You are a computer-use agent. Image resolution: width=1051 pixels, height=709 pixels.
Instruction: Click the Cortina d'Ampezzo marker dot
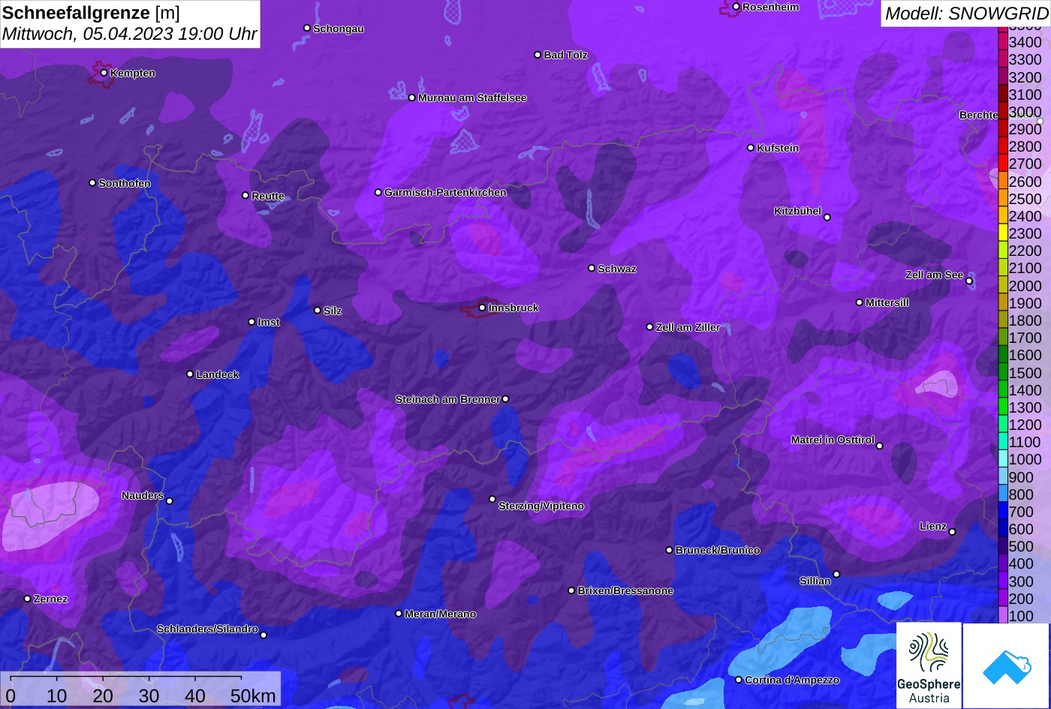[x=739, y=680]
